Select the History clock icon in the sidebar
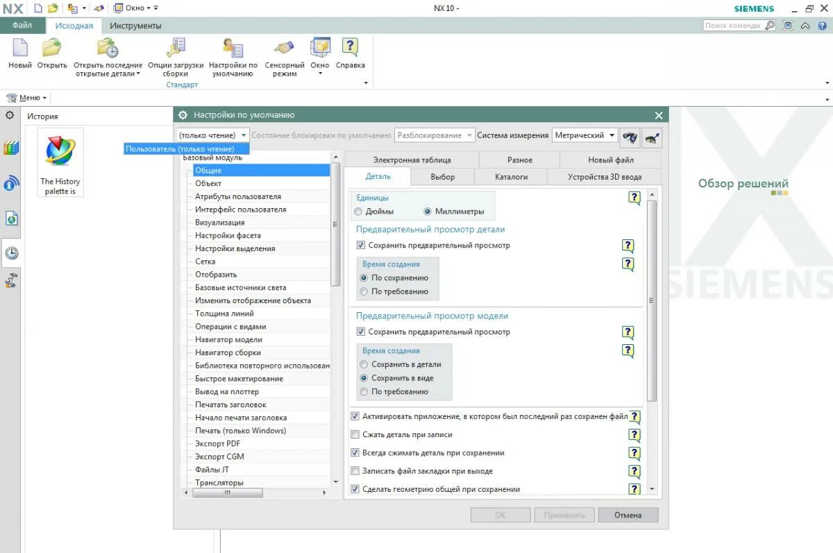The width and height of the screenshot is (833, 553). 11,253
